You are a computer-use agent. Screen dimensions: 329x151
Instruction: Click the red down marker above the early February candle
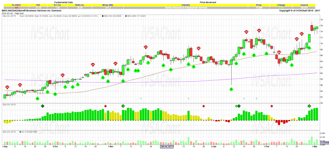click(279, 52)
